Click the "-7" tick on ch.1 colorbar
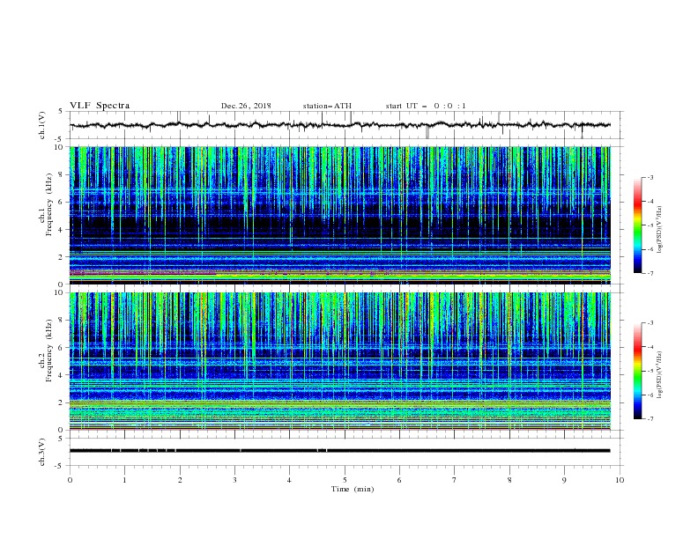 (x=650, y=273)
